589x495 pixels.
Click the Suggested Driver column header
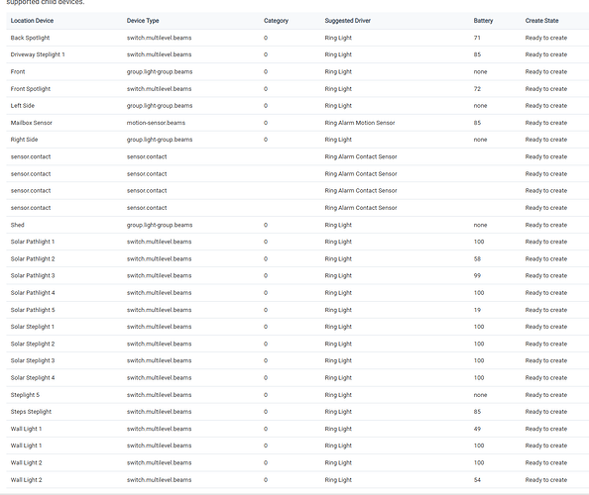347,21
